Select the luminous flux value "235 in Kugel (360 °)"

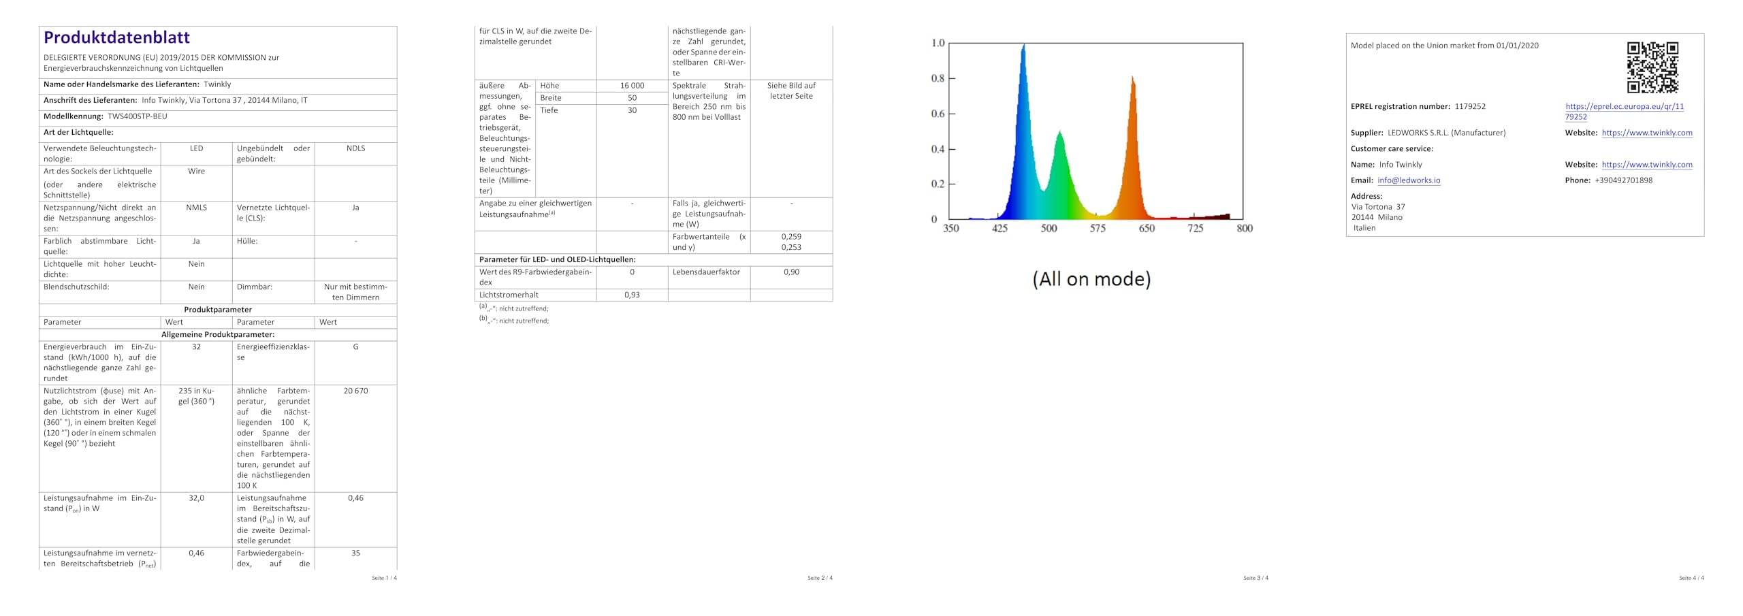tap(196, 396)
